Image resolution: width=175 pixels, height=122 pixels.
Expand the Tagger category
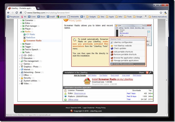click(x=21, y=47)
